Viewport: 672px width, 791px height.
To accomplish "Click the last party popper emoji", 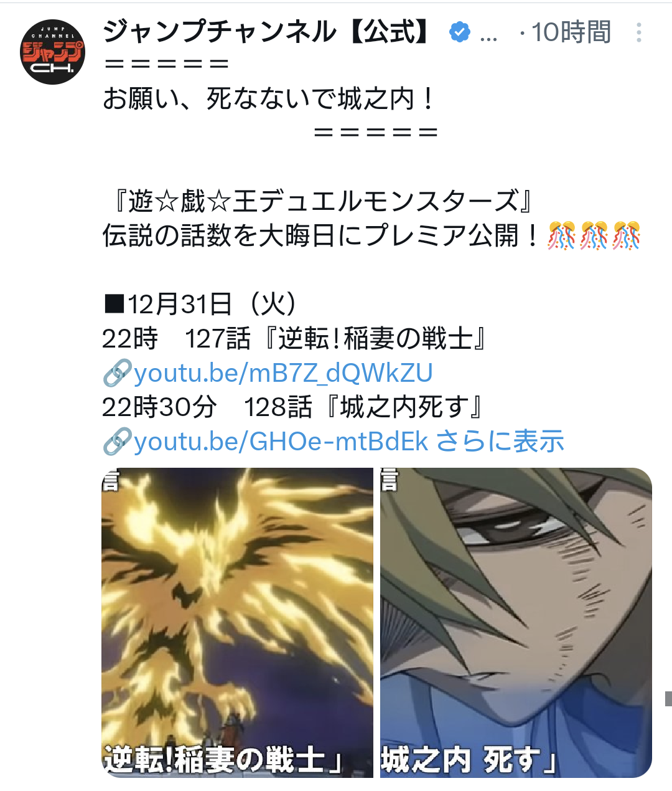I will click(x=627, y=236).
